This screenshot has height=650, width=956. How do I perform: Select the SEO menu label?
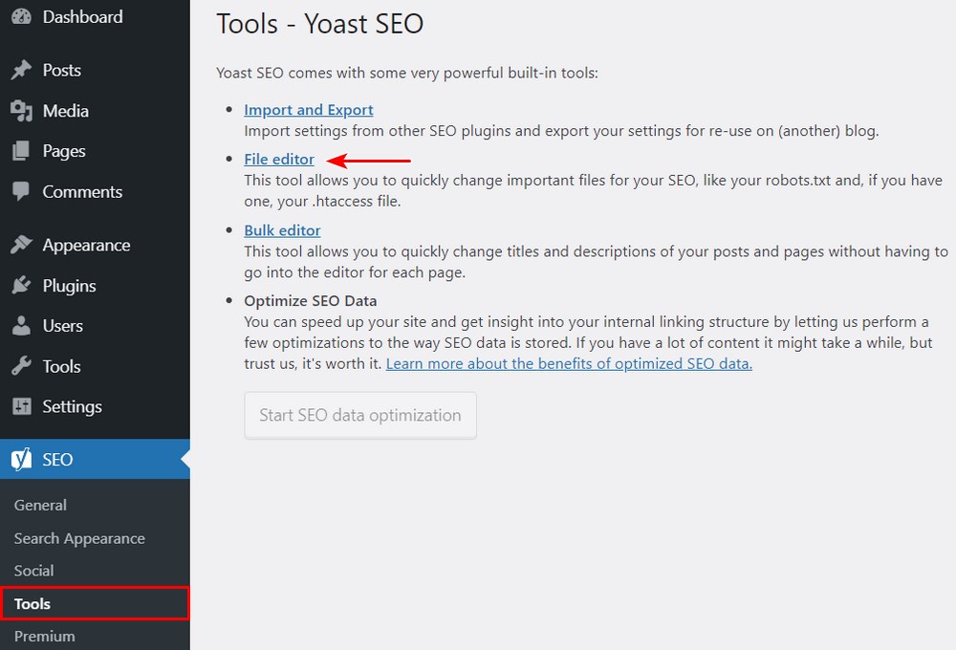[57, 459]
